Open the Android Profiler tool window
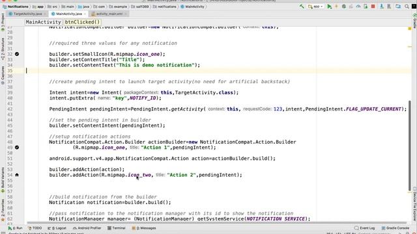Viewport: 417px width, 234px height. click(x=87, y=228)
